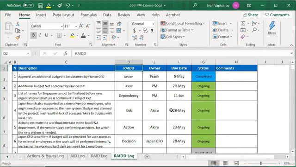The width and height of the screenshot is (296, 167).
Task: Click the Increase Indent icon
Action: [x=105, y=38]
